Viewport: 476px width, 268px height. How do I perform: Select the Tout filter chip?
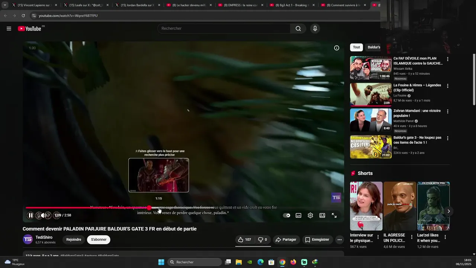[356, 47]
